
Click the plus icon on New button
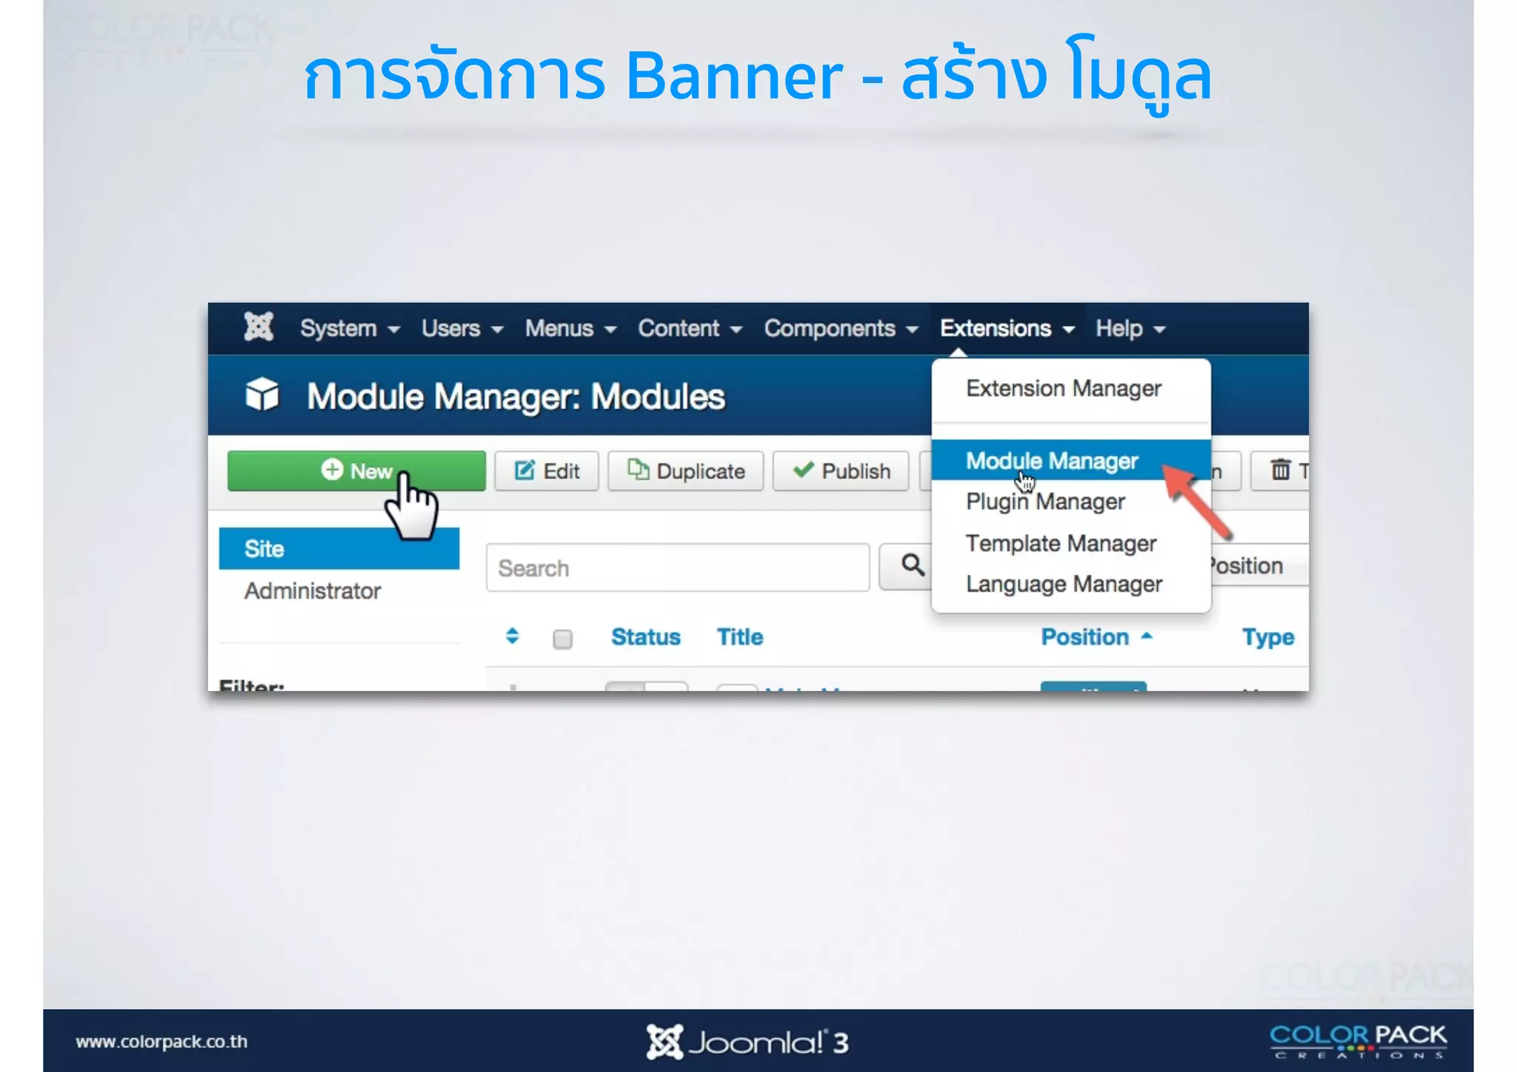332,470
